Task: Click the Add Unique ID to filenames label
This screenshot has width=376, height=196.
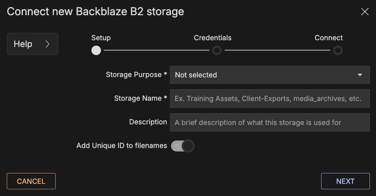Action: click(122, 146)
